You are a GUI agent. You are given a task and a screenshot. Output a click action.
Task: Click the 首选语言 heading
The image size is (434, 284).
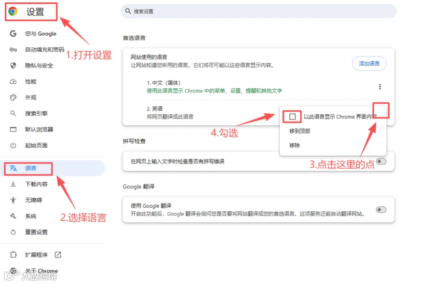pos(134,38)
